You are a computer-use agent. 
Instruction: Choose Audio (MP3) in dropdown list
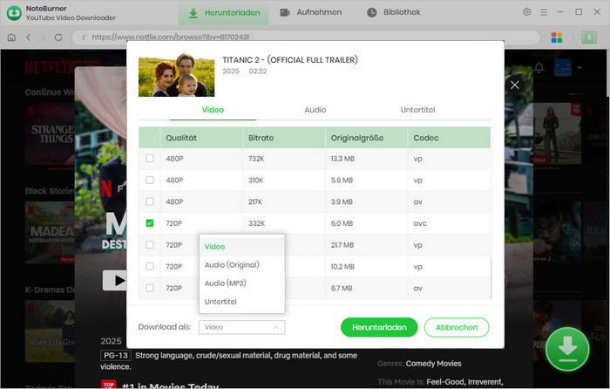(242, 283)
